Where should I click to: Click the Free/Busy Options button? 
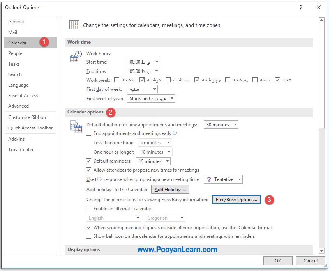click(236, 199)
